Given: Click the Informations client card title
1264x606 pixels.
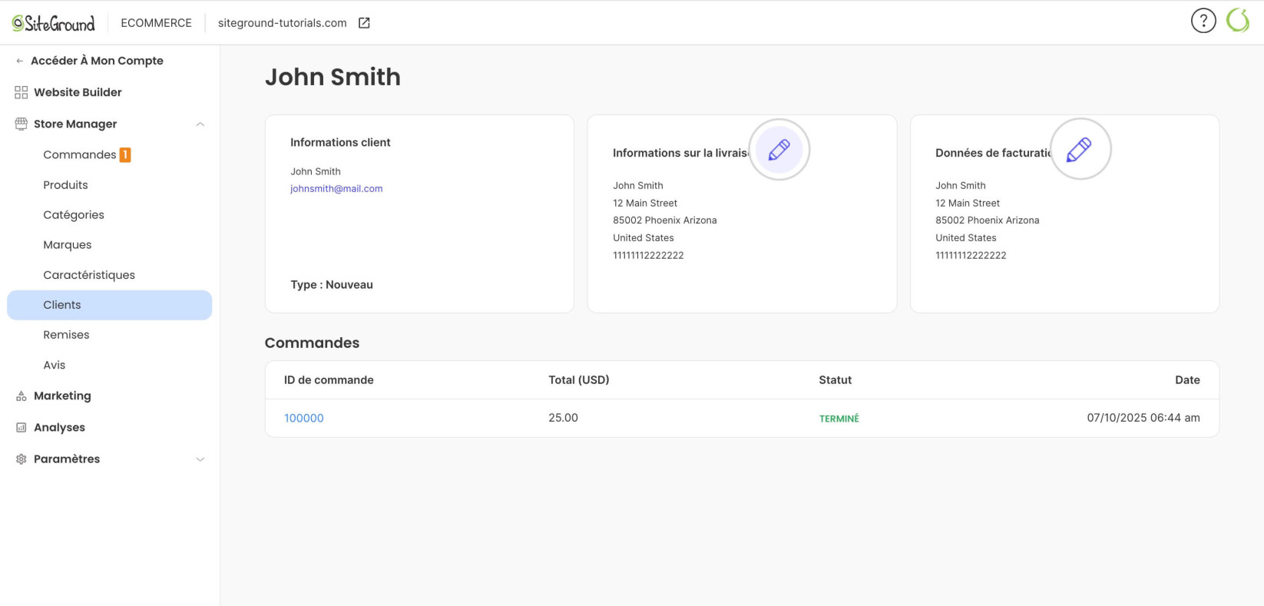Looking at the screenshot, I should coord(340,143).
